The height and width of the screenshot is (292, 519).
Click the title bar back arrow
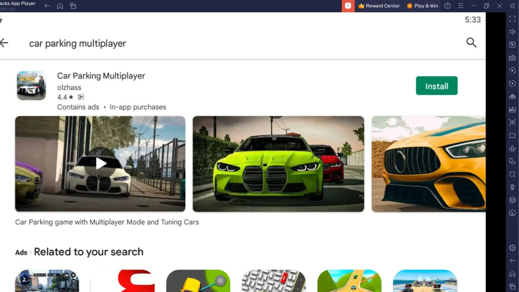click(47, 6)
